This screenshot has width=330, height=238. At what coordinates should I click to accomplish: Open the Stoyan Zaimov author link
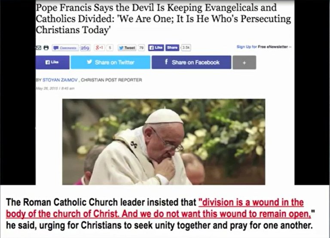60,80
